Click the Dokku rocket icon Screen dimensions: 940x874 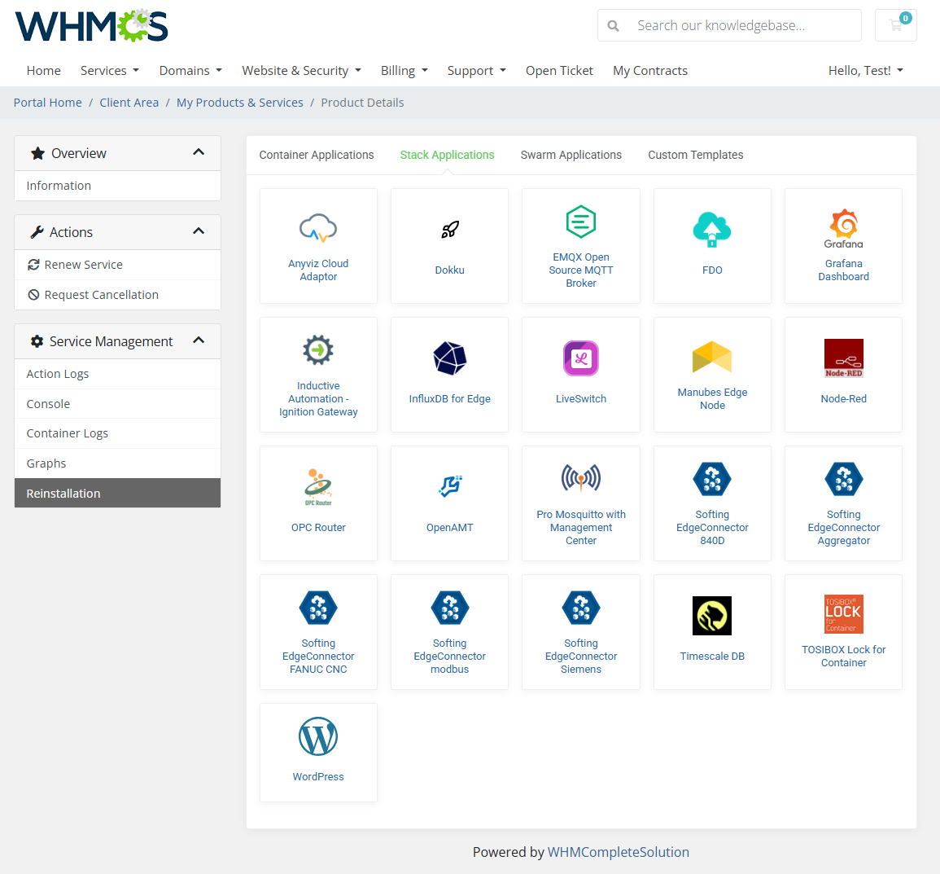click(x=449, y=229)
